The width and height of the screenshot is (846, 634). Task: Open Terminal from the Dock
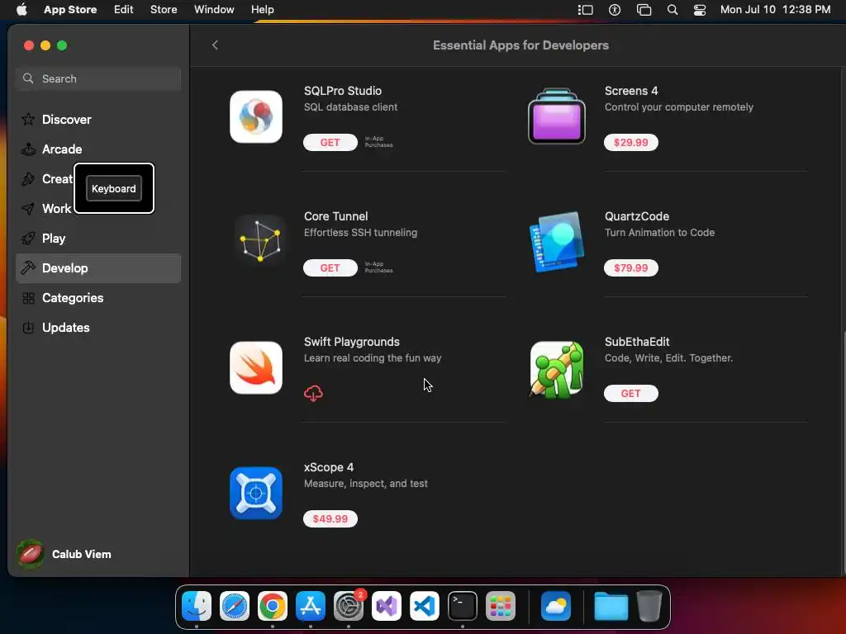pyautogui.click(x=463, y=606)
